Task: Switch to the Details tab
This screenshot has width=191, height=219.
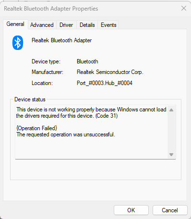Action: pos(87,25)
